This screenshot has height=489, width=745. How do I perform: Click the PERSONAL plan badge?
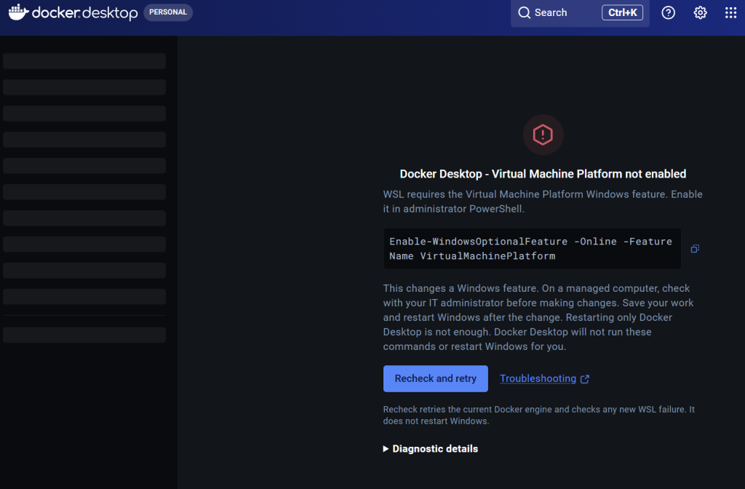pyautogui.click(x=168, y=12)
